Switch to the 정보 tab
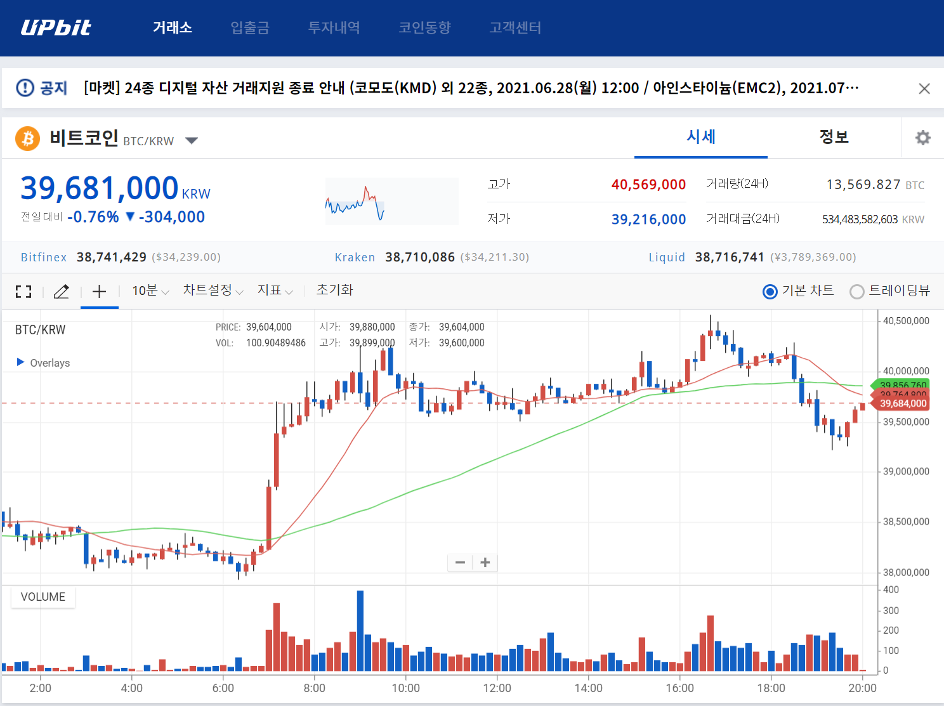Image resolution: width=944 pixels, height=706 pixels. 834,137
